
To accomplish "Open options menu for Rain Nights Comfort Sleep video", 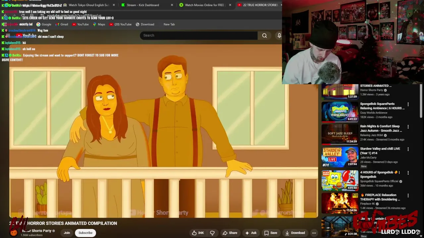I will 408,127.
